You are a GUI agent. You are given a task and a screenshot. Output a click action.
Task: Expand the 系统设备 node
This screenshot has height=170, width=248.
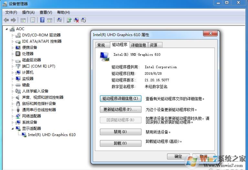click(13, 122)
